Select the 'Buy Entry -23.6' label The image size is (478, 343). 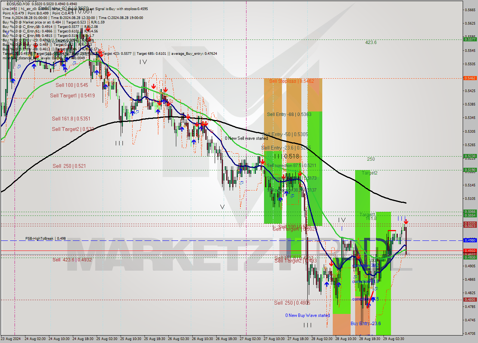click(x=366, y=324)
